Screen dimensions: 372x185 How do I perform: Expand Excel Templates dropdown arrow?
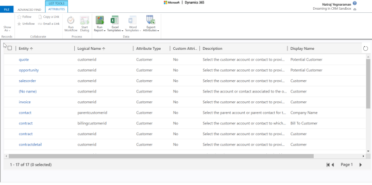coord(123,31)
